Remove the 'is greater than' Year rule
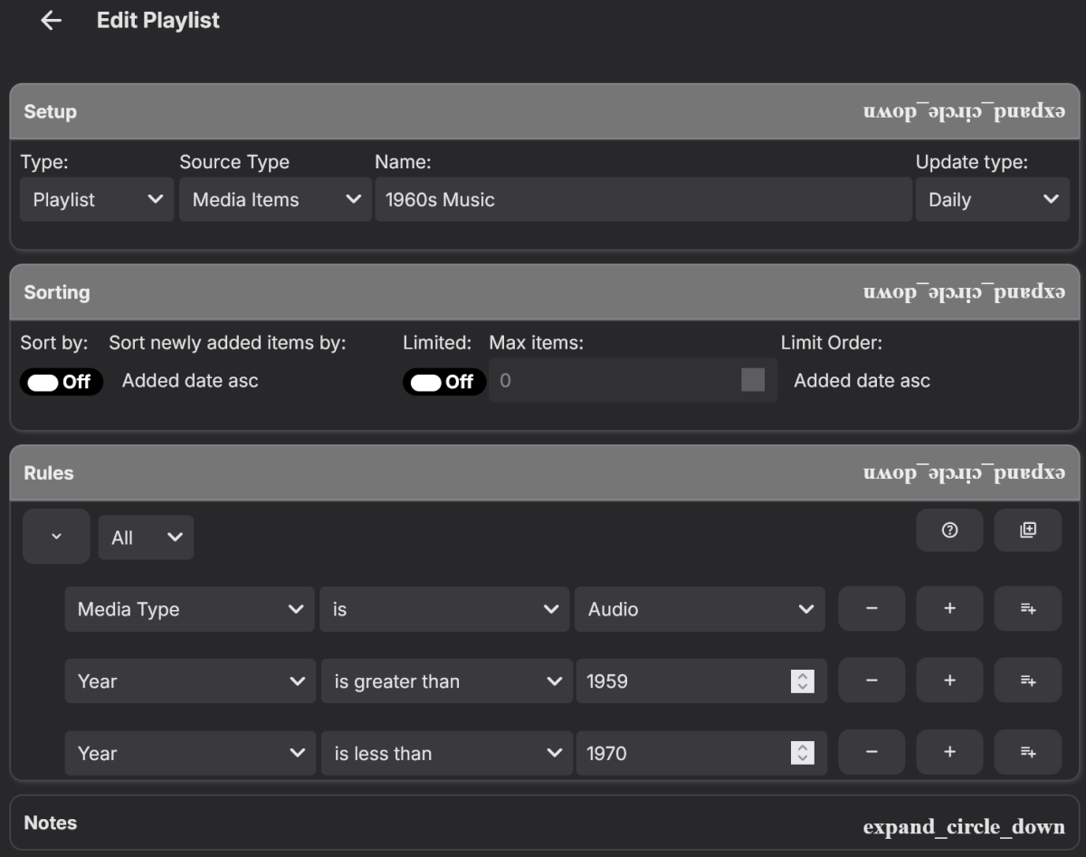 point(872,681)
